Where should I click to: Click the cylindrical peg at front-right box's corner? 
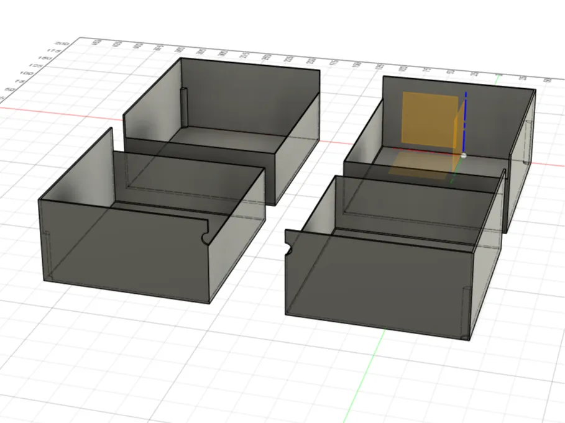coord(466,312)
